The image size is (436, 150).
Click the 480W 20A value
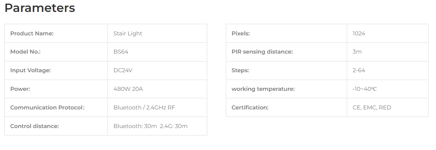click(128, 89)
